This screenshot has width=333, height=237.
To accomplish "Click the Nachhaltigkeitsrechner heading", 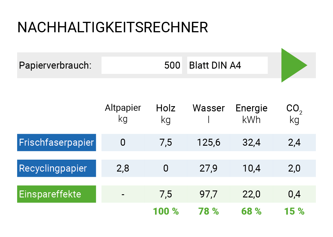I will click(x=113, y=28).
